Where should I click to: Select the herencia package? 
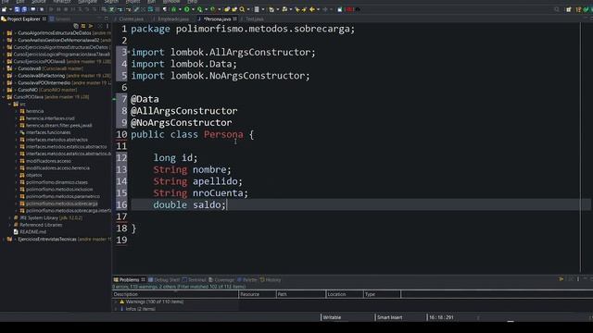[35, 111]
